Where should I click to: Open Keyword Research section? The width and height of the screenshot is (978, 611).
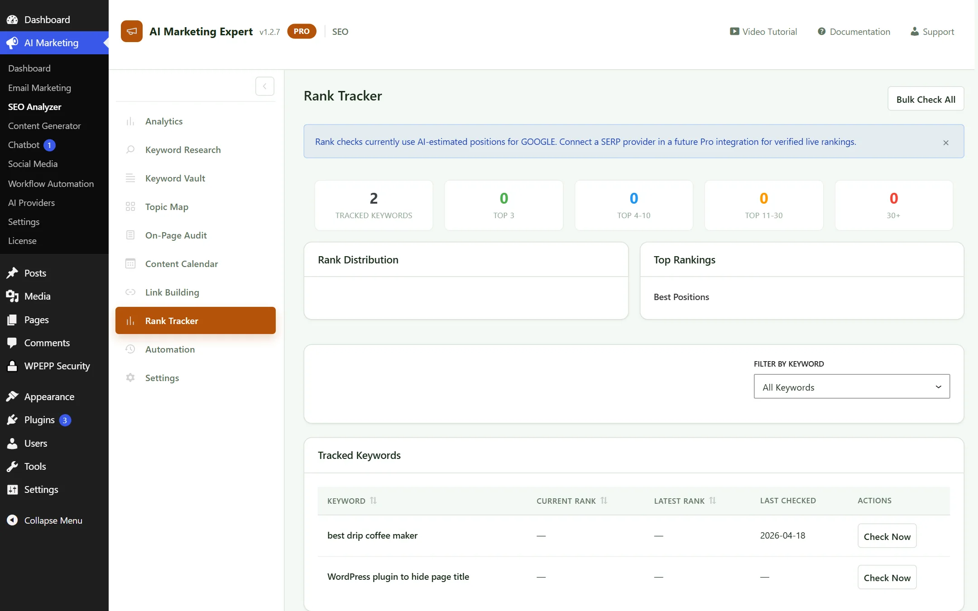click(x=196, y=150)
